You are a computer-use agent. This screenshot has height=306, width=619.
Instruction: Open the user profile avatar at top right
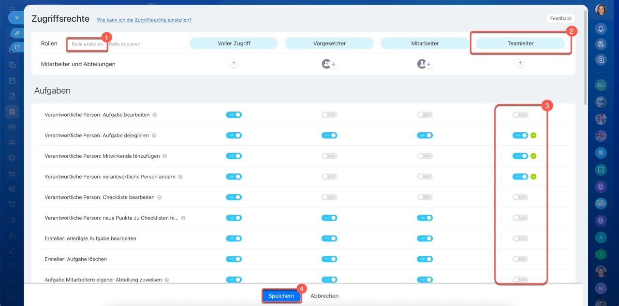(x=601, y=10)
